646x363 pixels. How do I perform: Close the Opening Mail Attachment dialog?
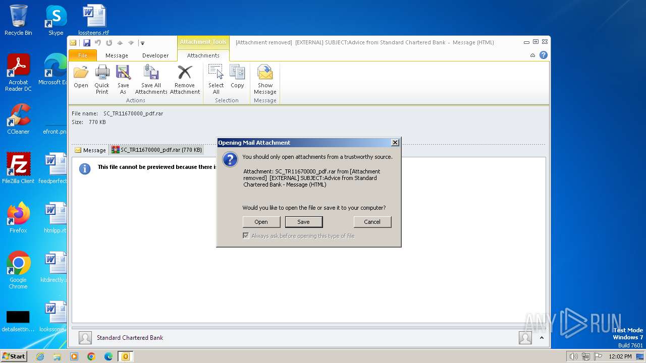pyautogui.click(x=395, y=143)
